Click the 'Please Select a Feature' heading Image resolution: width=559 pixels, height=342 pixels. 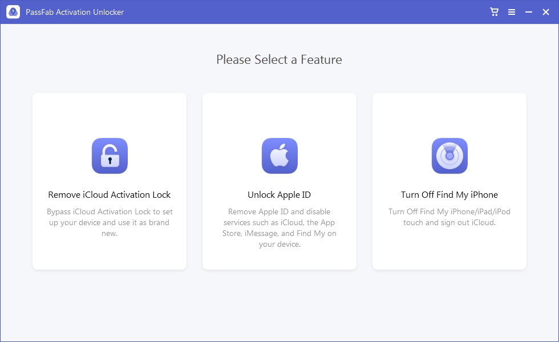click(279, 59)
